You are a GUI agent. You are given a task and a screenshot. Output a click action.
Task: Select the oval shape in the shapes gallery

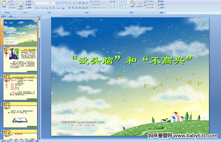coord(126,2)
